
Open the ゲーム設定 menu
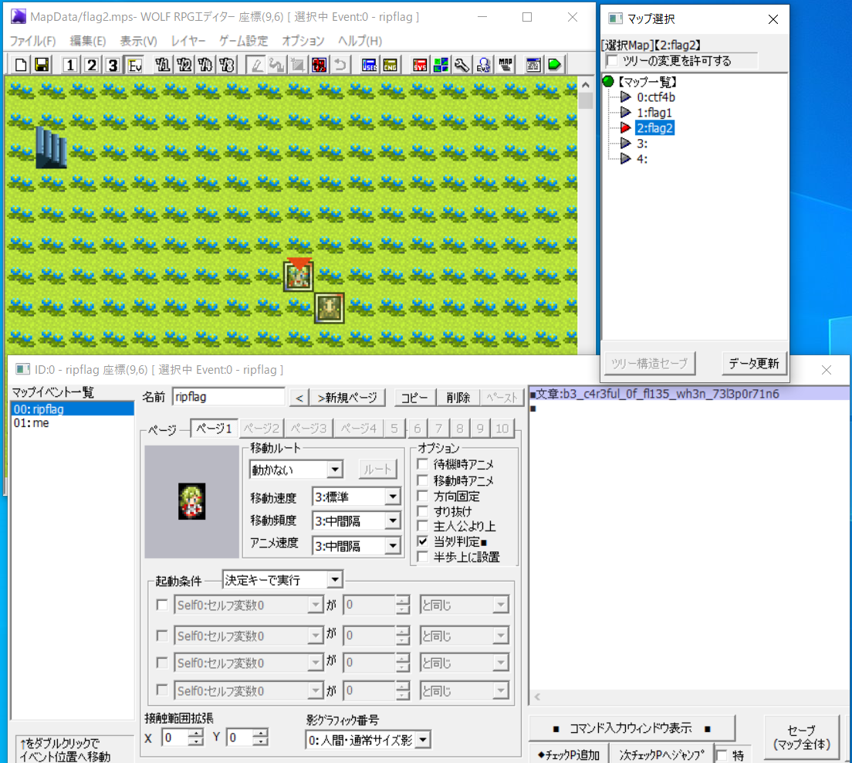[x=243, y=41]
